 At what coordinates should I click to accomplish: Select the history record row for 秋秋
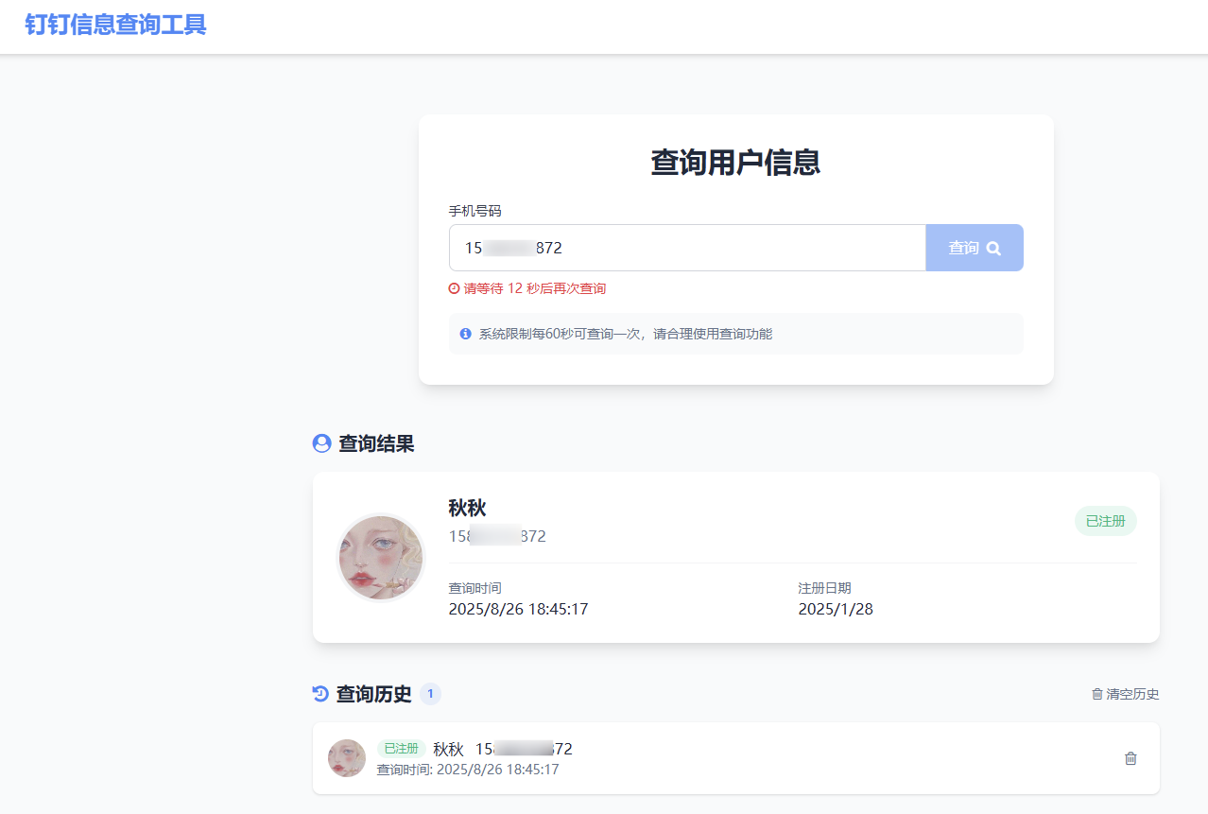(735, 758)
